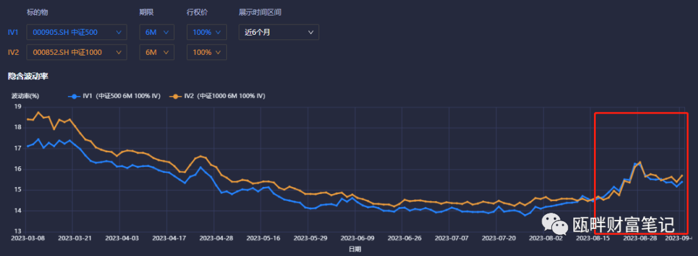Click the 波动率(%) axis title

tap(25, 95)
